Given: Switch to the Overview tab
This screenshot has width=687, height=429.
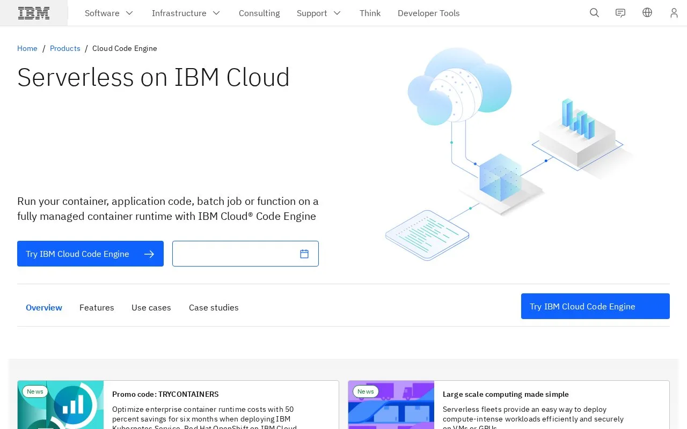Looking at the screenshot, I should point(44,307).
